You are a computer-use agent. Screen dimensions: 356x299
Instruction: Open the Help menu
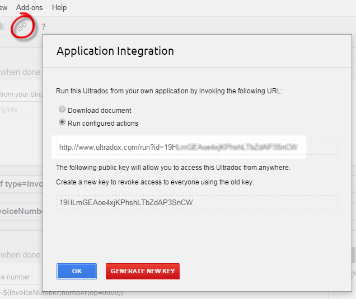[x=59, y=7]
